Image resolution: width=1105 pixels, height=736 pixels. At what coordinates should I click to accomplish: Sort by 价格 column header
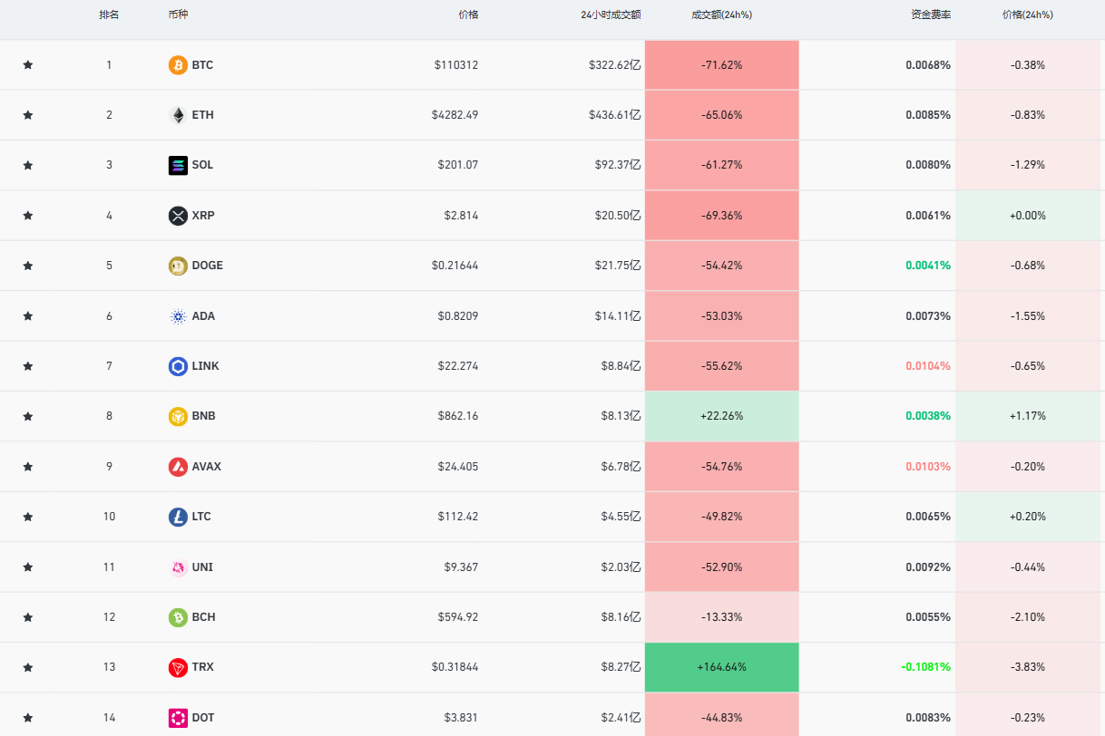tap(468, 15)
